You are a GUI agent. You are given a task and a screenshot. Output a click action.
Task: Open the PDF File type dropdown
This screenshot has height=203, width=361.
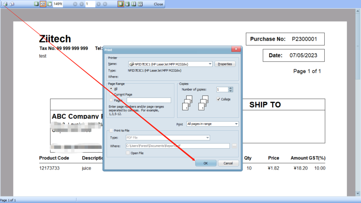[207, 138]
